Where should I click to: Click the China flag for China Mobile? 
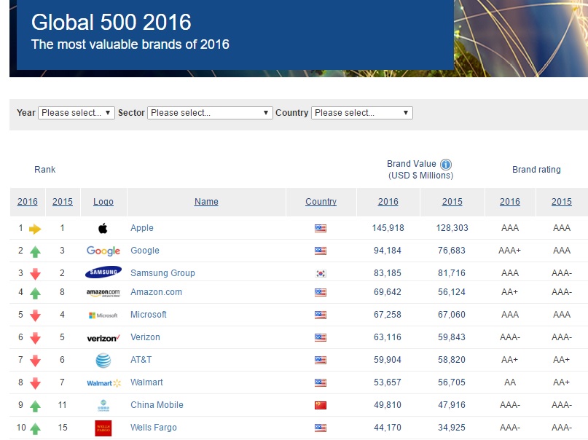click(x=321, y=405)
